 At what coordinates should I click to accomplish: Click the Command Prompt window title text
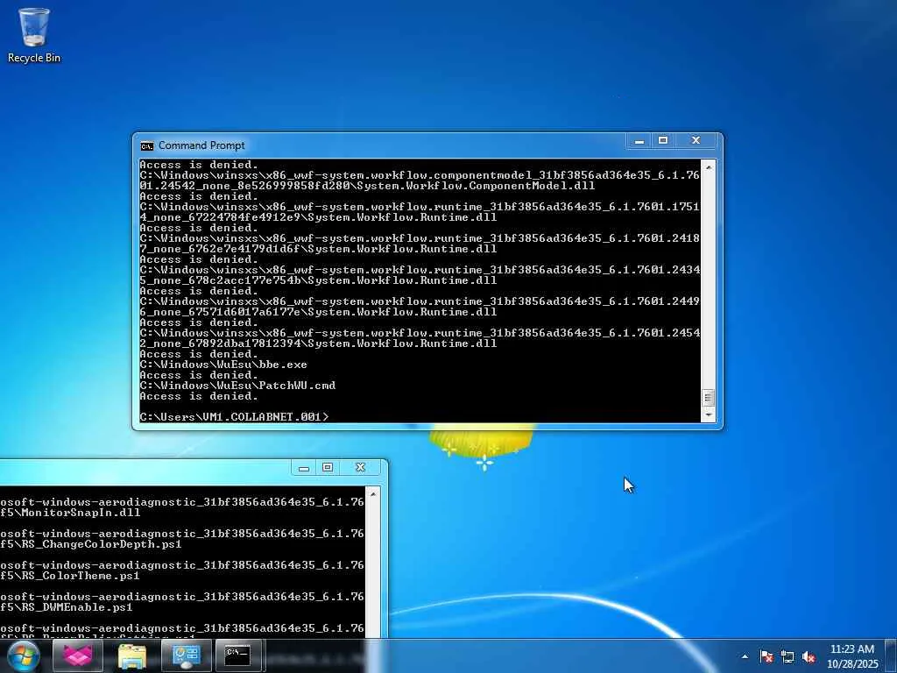point(201,146)
